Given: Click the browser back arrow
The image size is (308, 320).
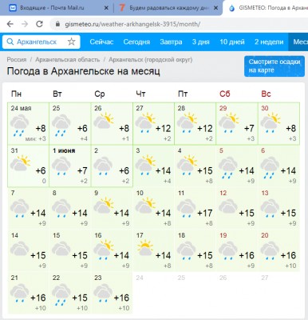Looking at the screenshot, I should pyautogui.click(x=10, y=24).
